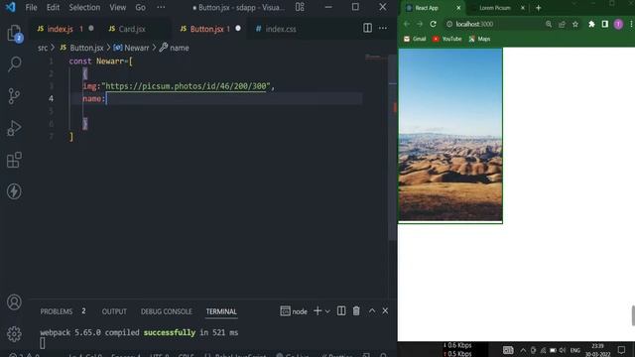This screenshot has height=357, width=635.
Task: Split the terminal panel
Action: point(341,310)
